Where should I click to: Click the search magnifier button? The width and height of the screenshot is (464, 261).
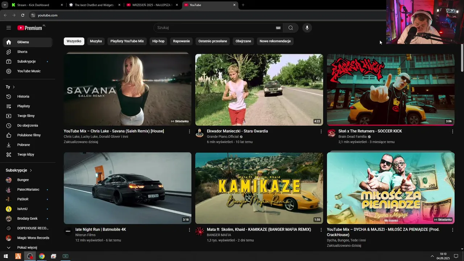[291, 28]
